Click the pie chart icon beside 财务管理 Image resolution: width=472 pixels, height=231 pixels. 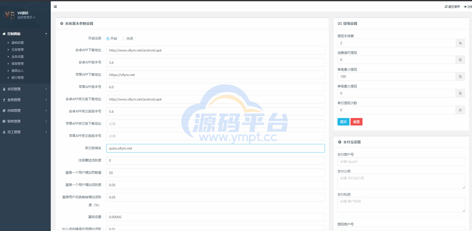[x=4, y=121]
